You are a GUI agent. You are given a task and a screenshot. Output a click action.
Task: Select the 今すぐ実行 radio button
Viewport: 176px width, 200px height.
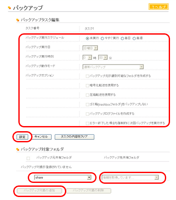tap(102, 38)
